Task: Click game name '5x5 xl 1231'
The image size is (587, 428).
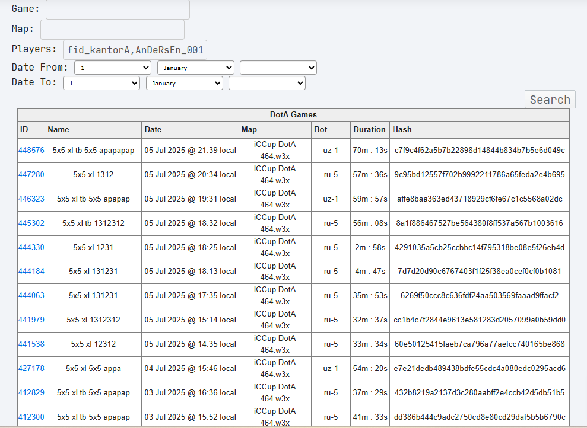Action: coord(93,247)
